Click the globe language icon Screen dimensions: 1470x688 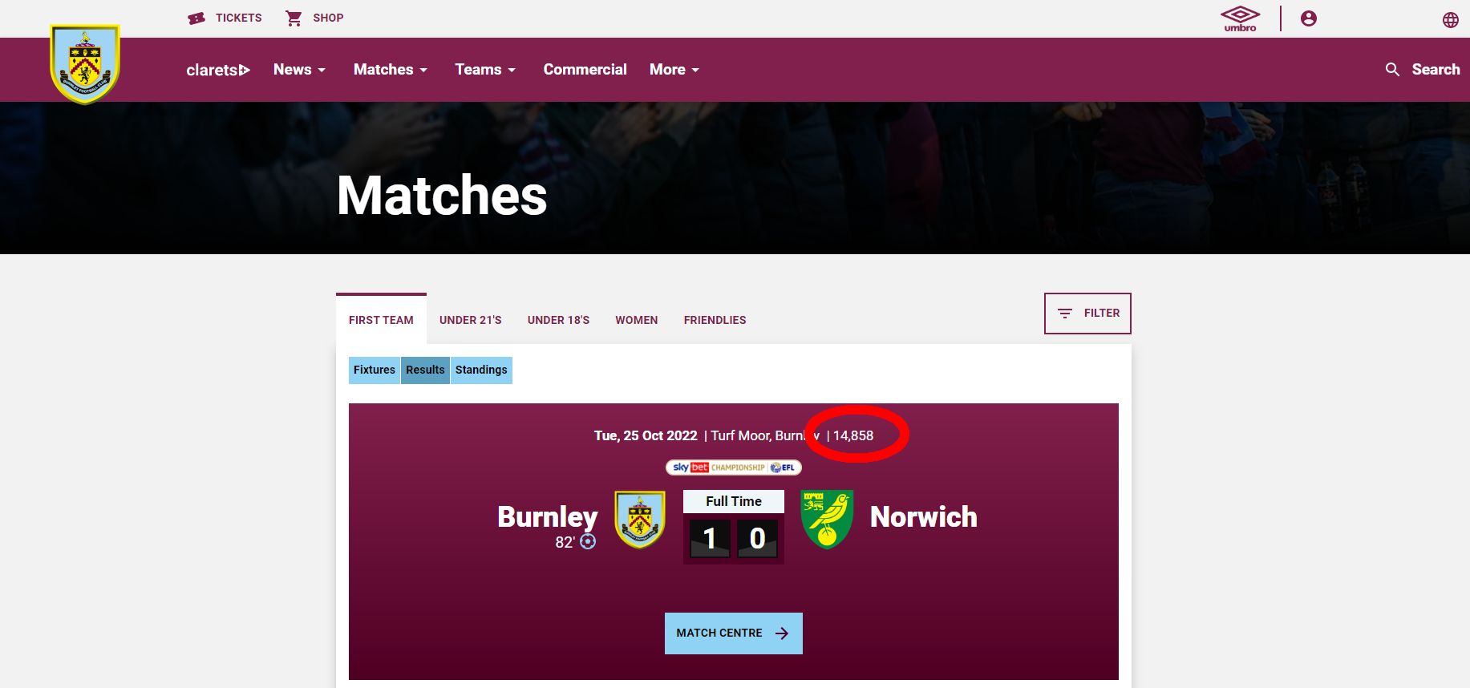1450,20
